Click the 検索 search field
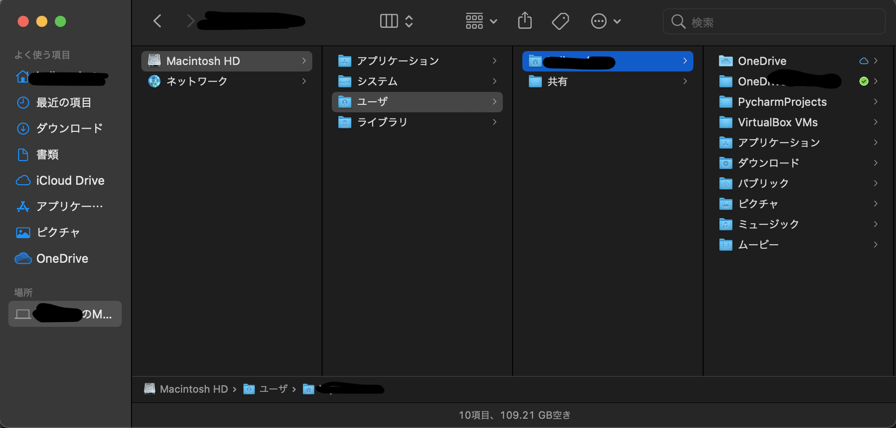The height and width of the screenshot is (428, 896). (x=774, y=21)
